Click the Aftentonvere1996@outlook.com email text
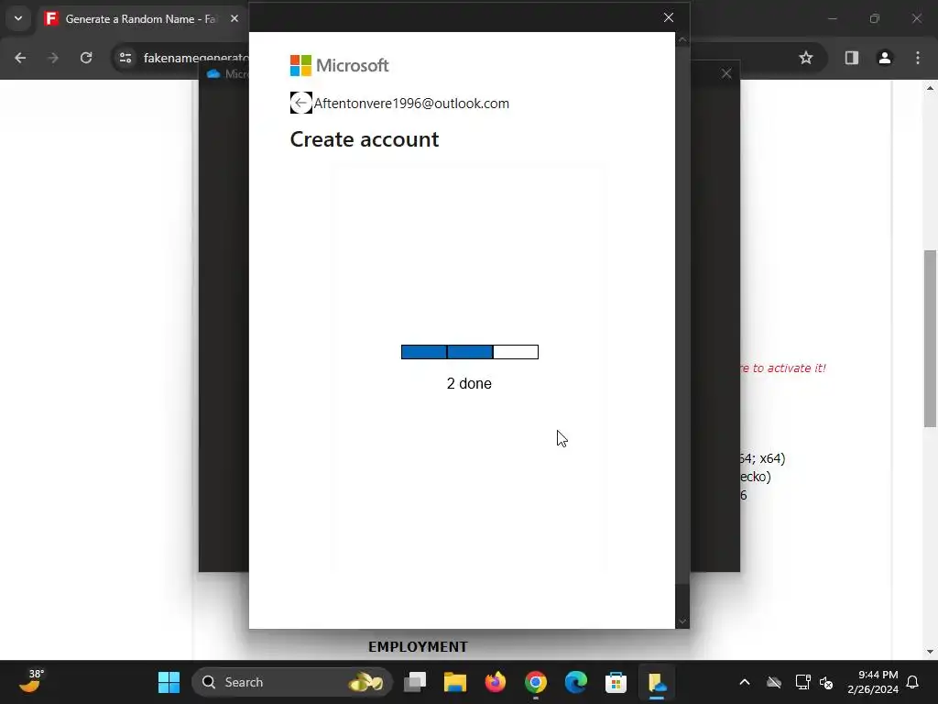The width and height of the screenshot is (938, 704). (411, 103)
